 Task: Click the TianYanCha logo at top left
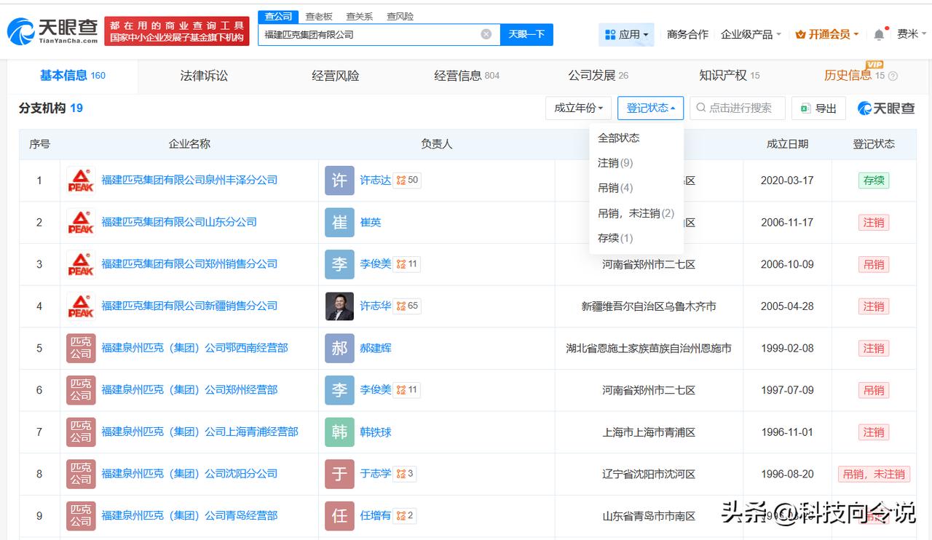click(x=52, y=31)
